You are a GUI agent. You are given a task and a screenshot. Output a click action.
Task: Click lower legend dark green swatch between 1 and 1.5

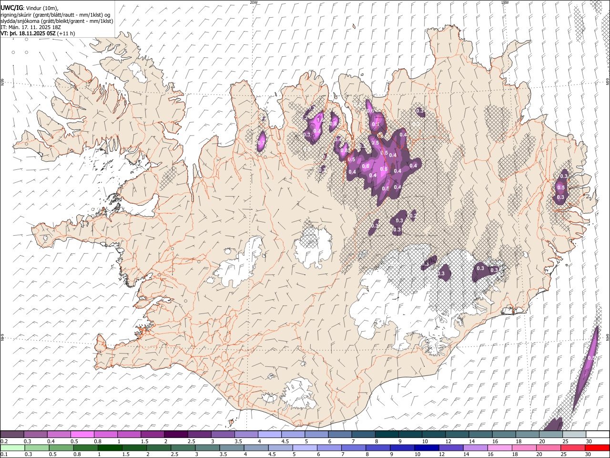coord(110,448)
